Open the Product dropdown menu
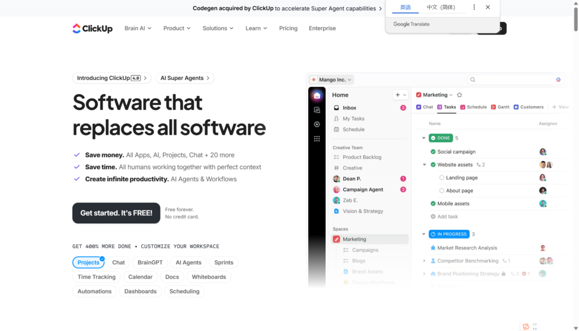Screen dimensions: 579x331 click(177, 28)
